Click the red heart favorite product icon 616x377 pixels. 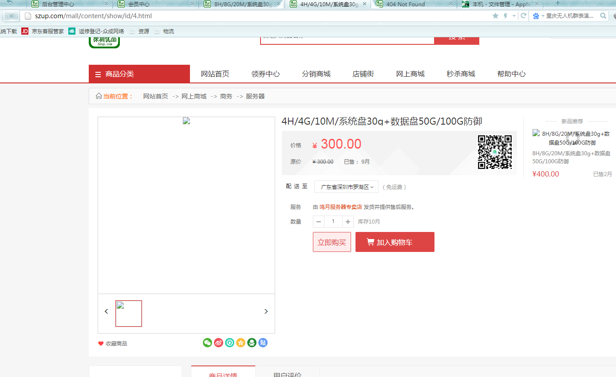[101, 344]
